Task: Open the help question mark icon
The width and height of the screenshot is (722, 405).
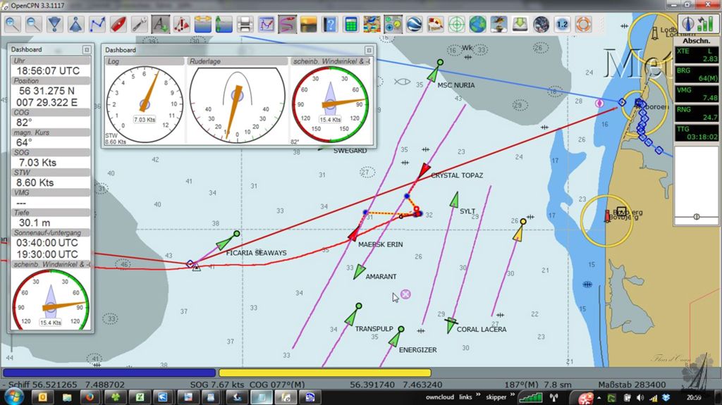Action: [x=329, y=24]
